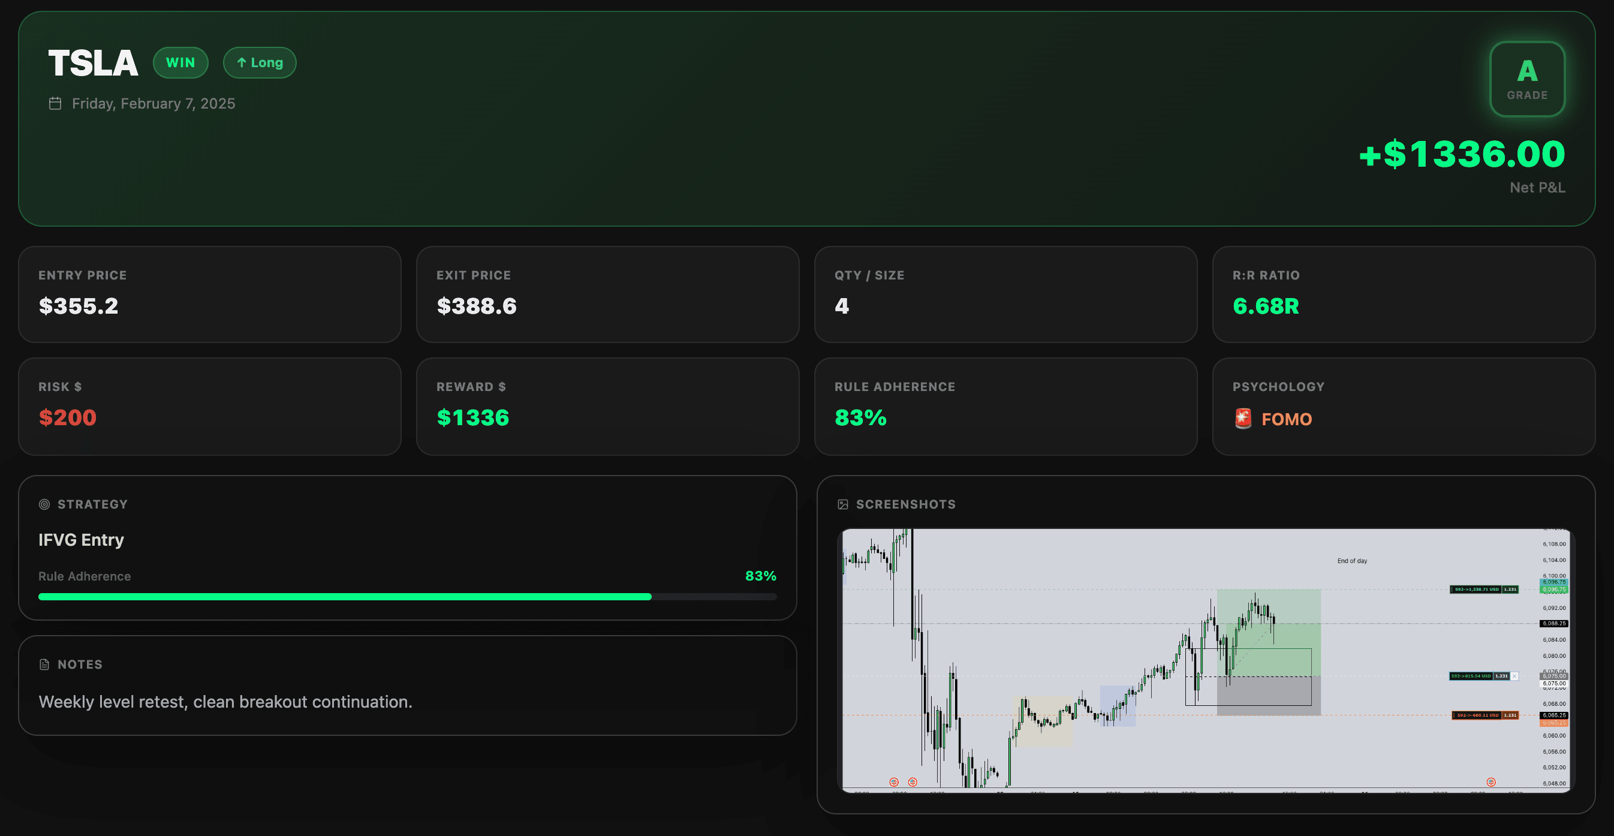
Task: Click the REWARD $ label
Action: tap(471, 387)
